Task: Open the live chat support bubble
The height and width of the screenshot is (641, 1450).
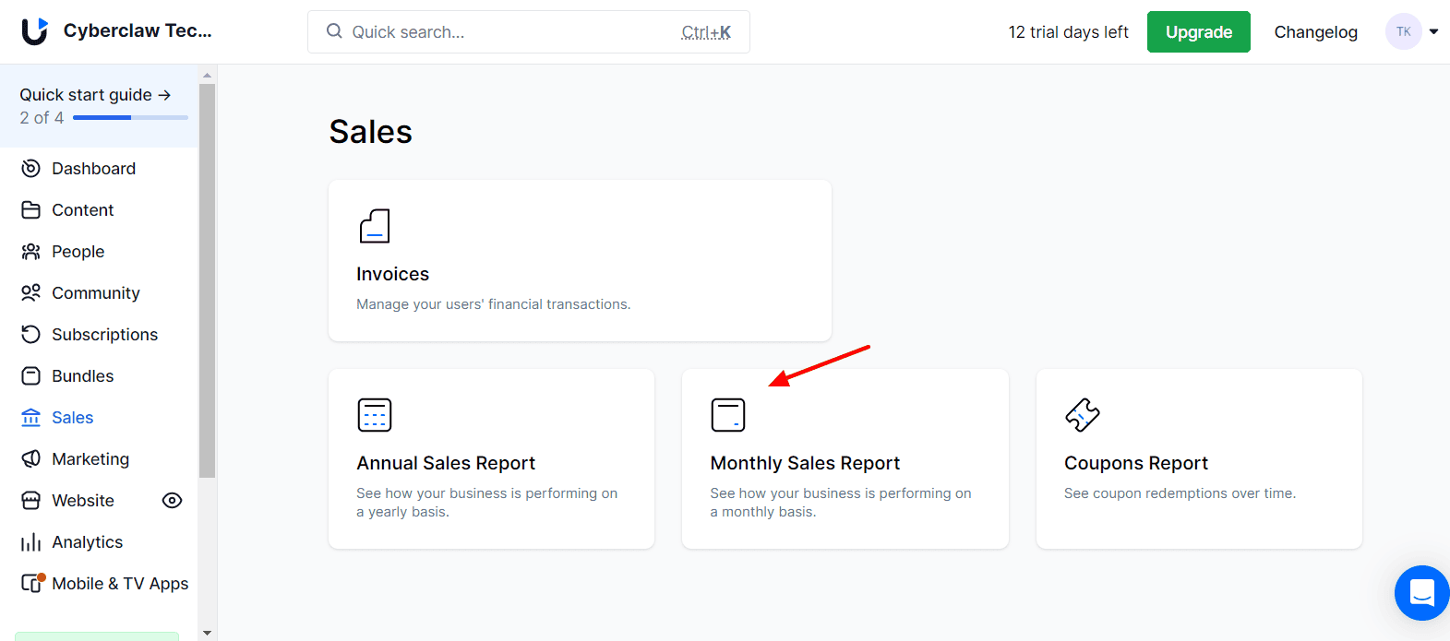Action: (1421, 592)
